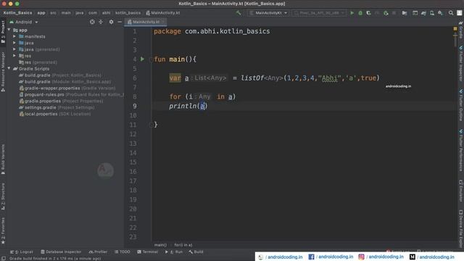Open Project panel settings gear
The height and width of the screenshot is (261, 464).
pos(111,22)
